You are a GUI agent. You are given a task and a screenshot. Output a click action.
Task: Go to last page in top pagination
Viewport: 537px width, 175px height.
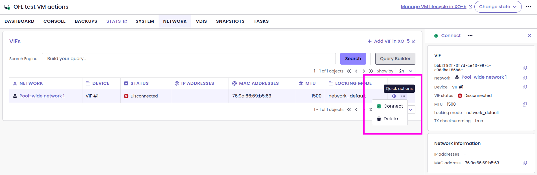[x=371, y=71]
